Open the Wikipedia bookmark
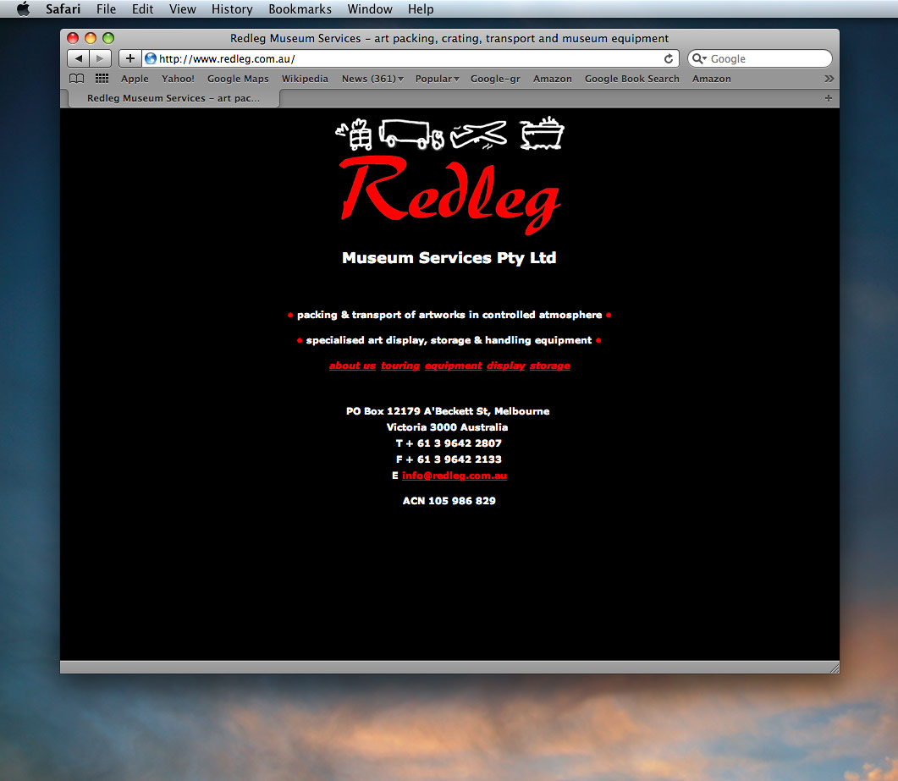 click(x=305, y=79)
